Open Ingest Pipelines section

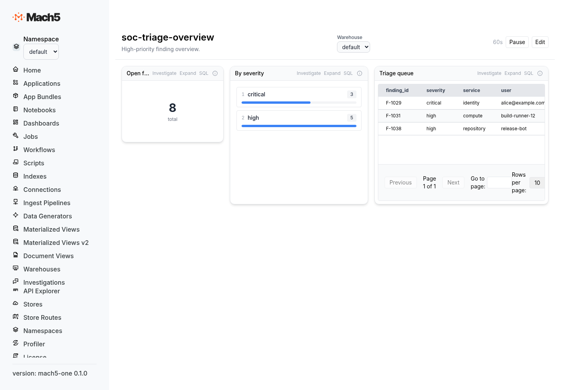(x=47, y=203)
